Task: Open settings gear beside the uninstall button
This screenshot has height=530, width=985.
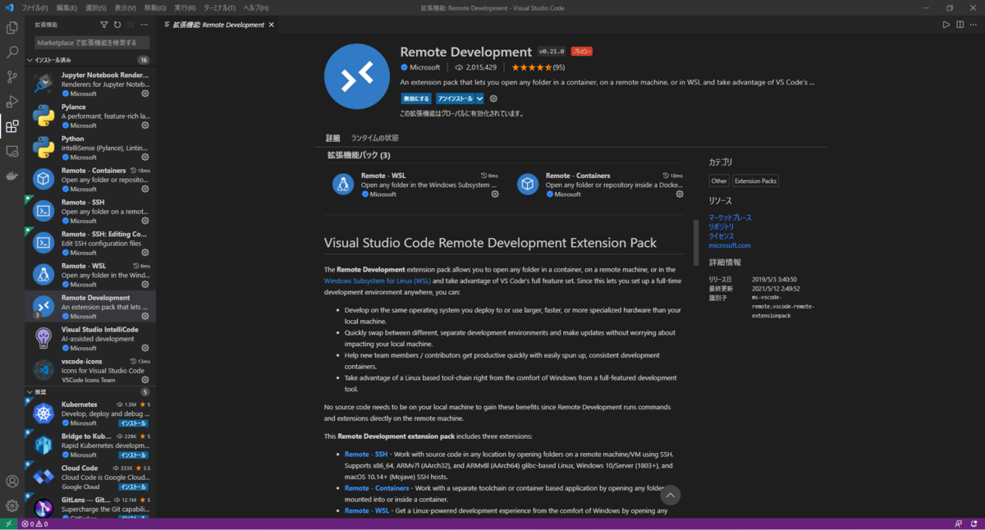Action: pos(493,98)
